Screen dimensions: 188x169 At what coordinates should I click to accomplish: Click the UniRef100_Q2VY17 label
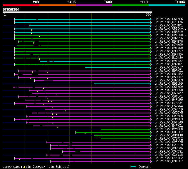click(x=169, y=68)
